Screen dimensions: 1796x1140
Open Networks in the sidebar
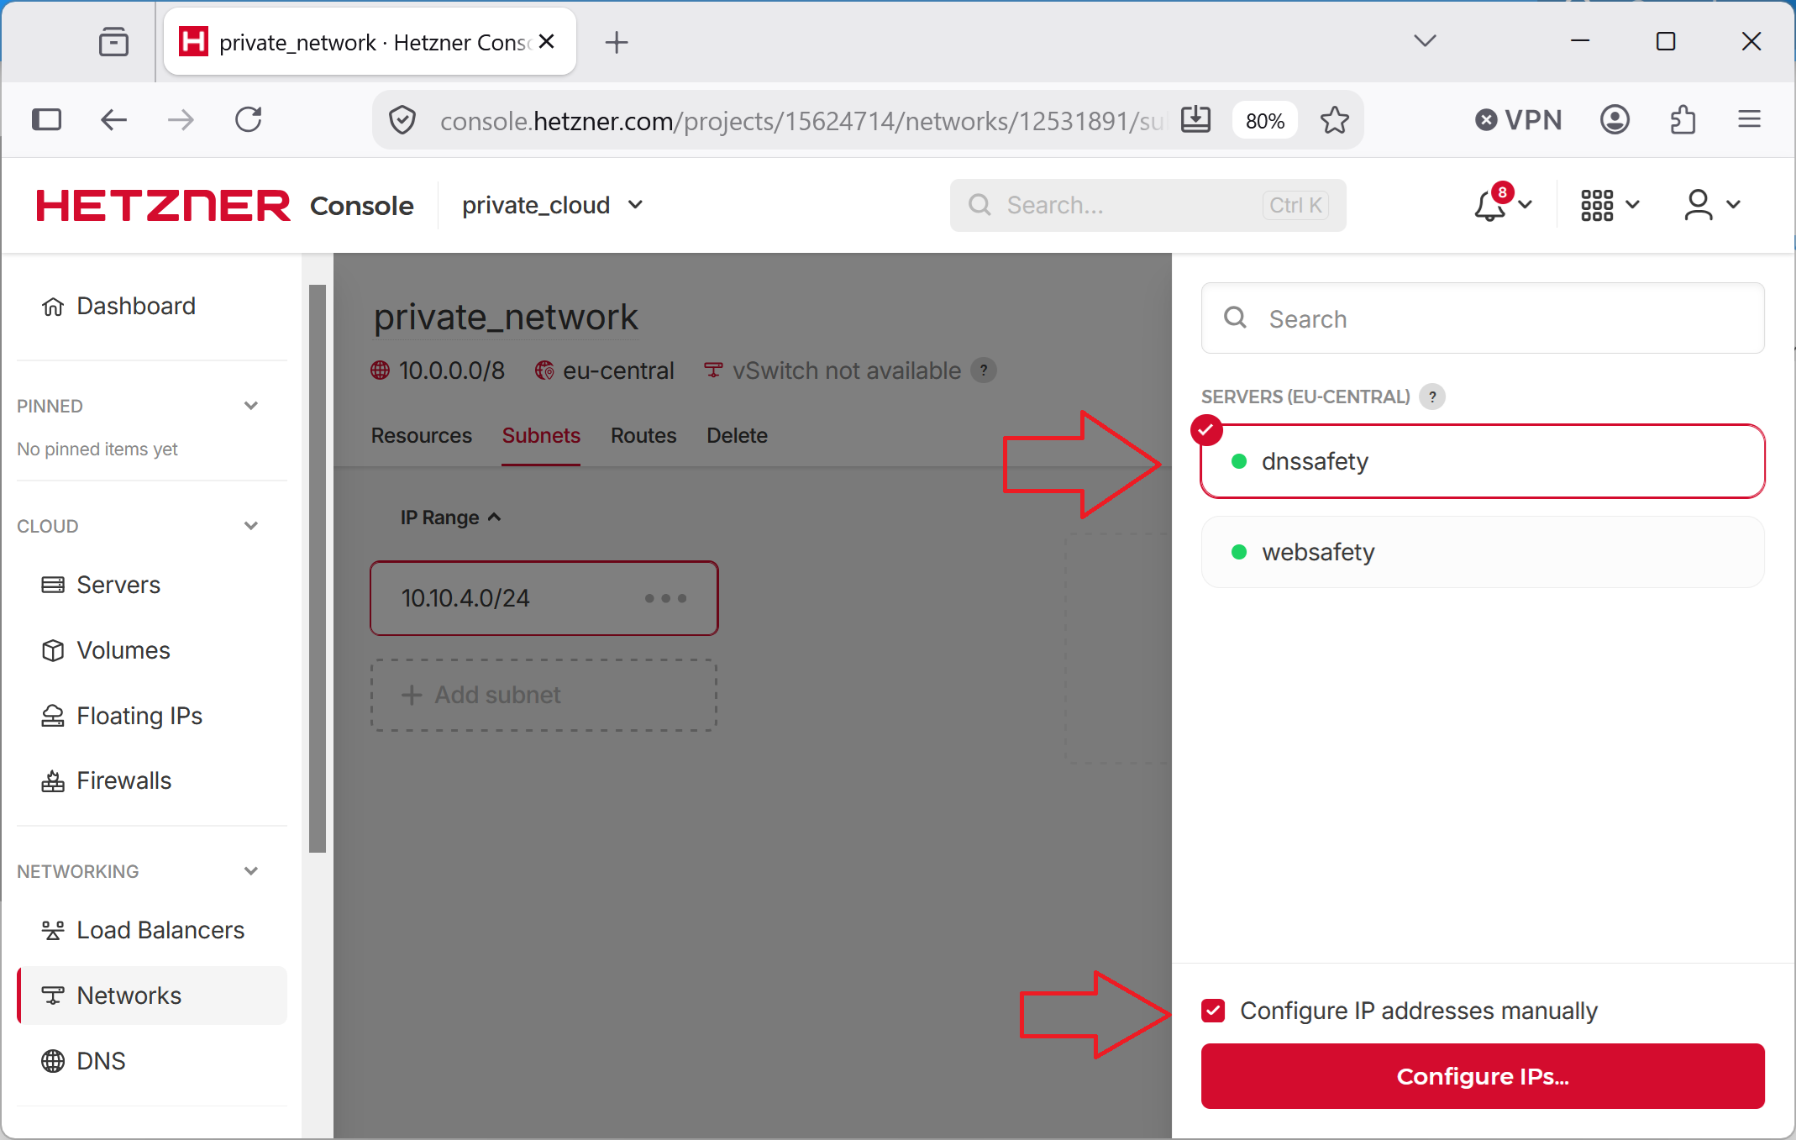click(151, 996)
